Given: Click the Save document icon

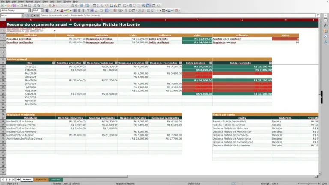Looking at the screenshot, I should click(14, 6).
